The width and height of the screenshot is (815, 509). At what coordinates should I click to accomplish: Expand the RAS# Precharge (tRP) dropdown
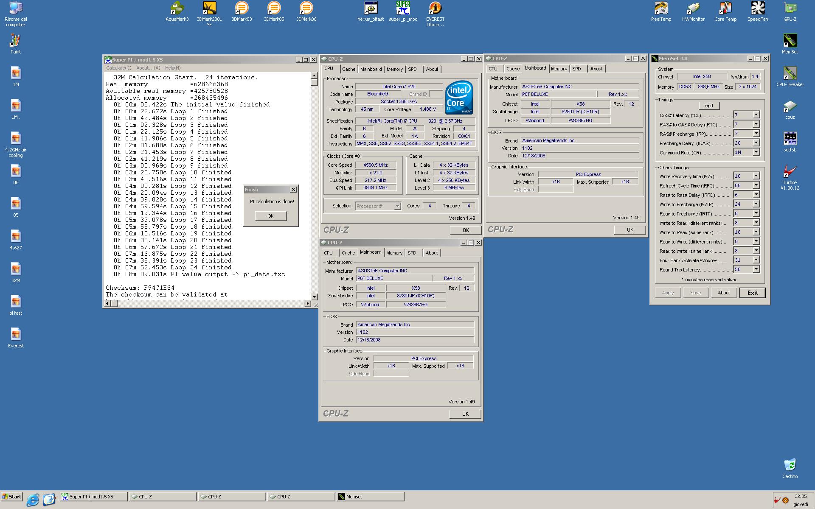pyautogui.click(x=756, y=134)
